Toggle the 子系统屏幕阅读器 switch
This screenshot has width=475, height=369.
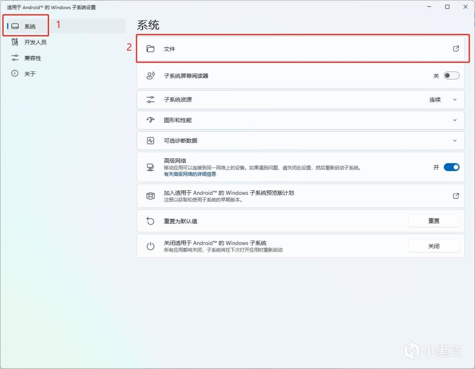pyautogui.click(x=451, y=75)
